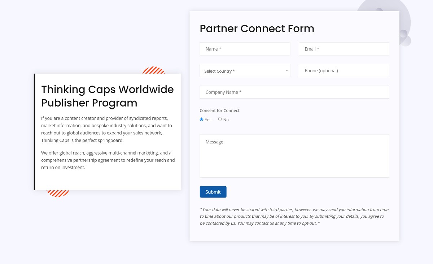Click the Phone (optional) field
The height and width of the screenshot is (264, 433).
[x=344, y=70]
